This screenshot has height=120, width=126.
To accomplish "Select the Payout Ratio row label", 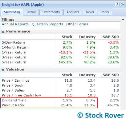I will [13, 105].
